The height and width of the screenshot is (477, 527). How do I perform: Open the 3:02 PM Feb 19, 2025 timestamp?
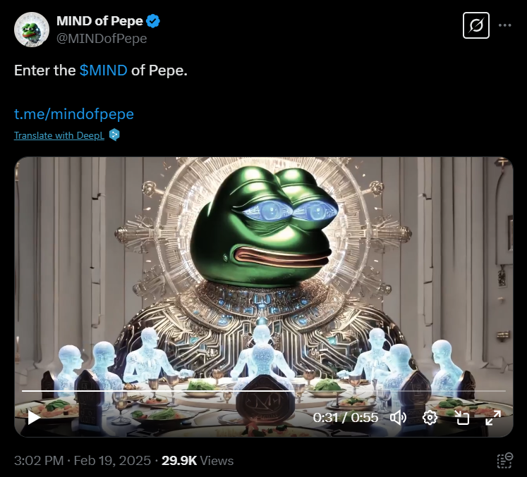[x=83, y=461]
